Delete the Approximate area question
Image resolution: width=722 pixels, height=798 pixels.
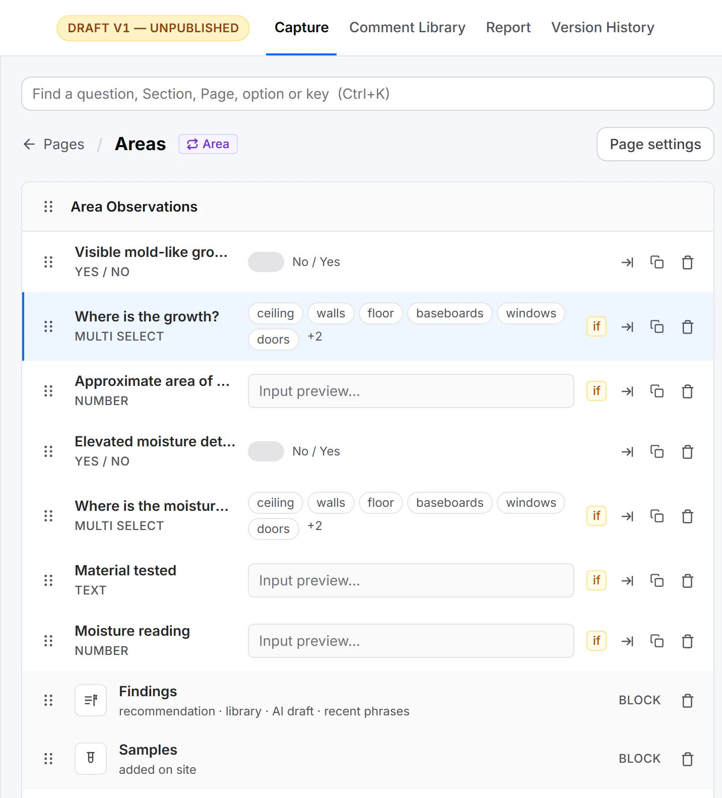pyautogui.click(x=687, y=391)
